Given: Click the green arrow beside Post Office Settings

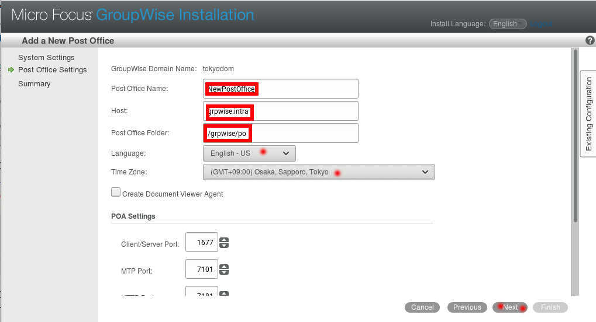Looking at the screenshot, I should 11,70.
